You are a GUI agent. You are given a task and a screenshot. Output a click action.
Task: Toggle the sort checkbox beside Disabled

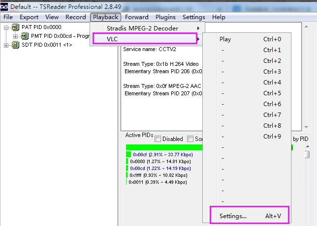click(x=190, y=139)
